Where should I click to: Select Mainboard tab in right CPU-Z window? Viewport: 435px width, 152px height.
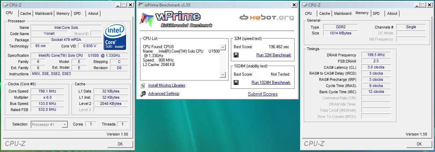(x=343, y=13)
